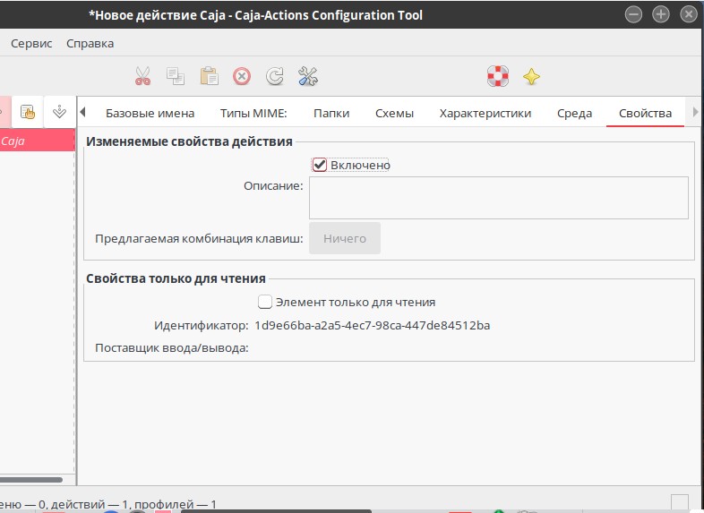704x513 pixels.
Task: Open the Справка menu
Action: click(90, 44)
